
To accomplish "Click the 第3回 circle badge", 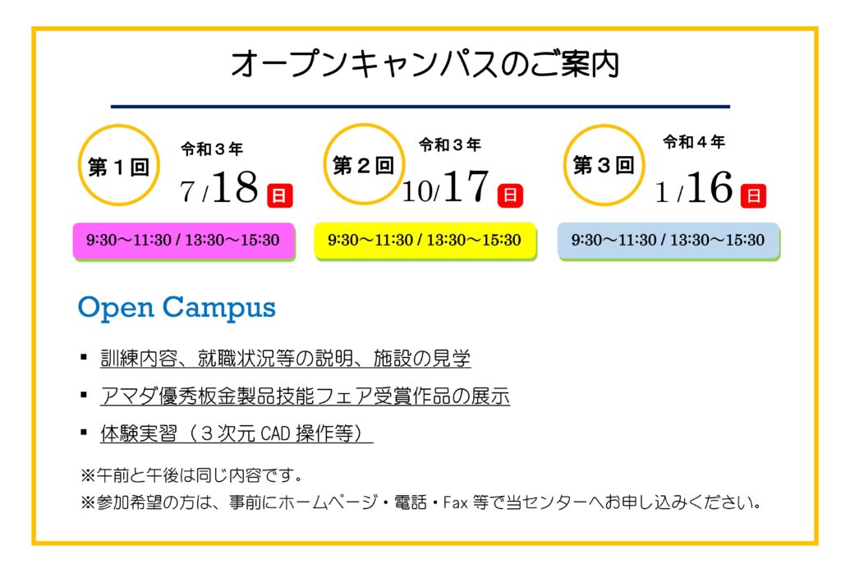I will point(604,164).
